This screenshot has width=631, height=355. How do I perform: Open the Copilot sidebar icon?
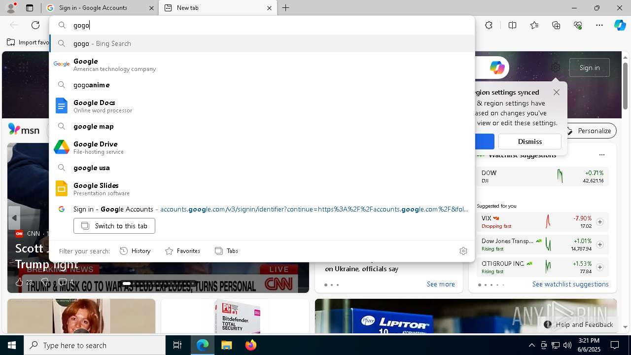pos(620,25)
